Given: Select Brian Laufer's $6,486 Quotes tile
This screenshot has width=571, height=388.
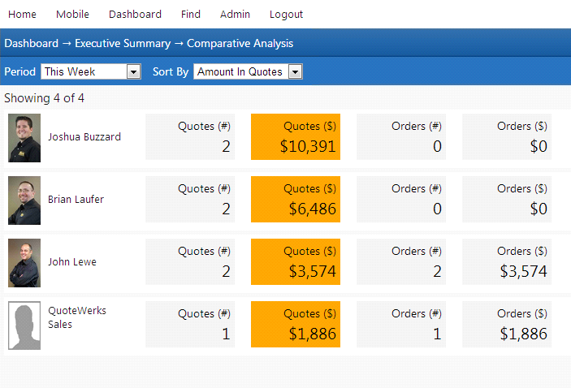Looking at the screenshot, I should [296, 200].
